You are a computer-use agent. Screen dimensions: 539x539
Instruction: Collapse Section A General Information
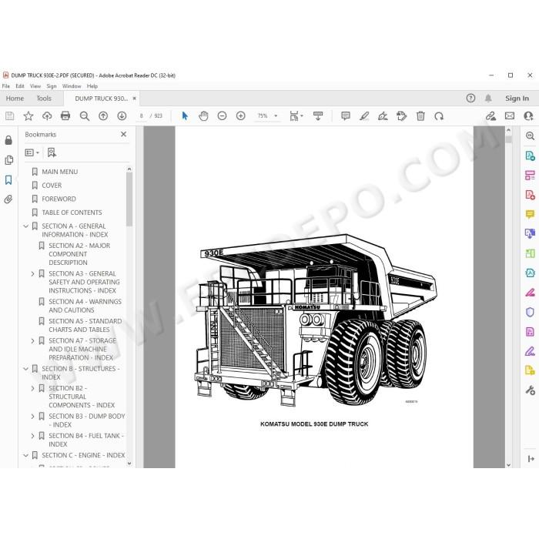25,226
